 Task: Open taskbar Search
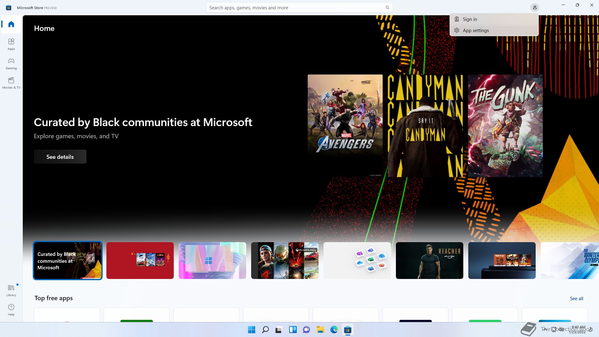pyautogui.click(x=265, y=330)
